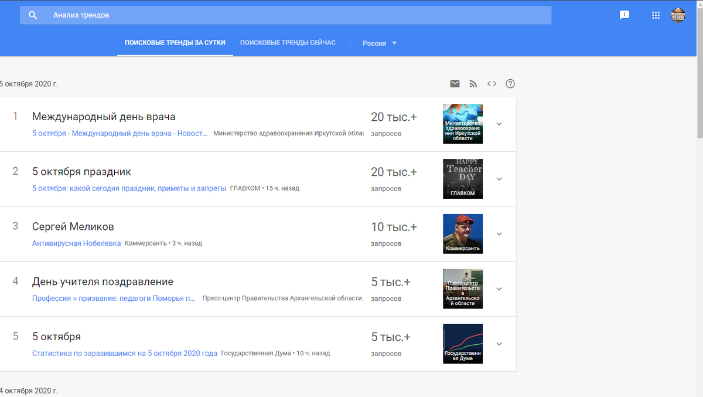The width and height of the screenshot is (703, 397).
Task: Expand the Международный день врача row
Action: pos(499,124)
